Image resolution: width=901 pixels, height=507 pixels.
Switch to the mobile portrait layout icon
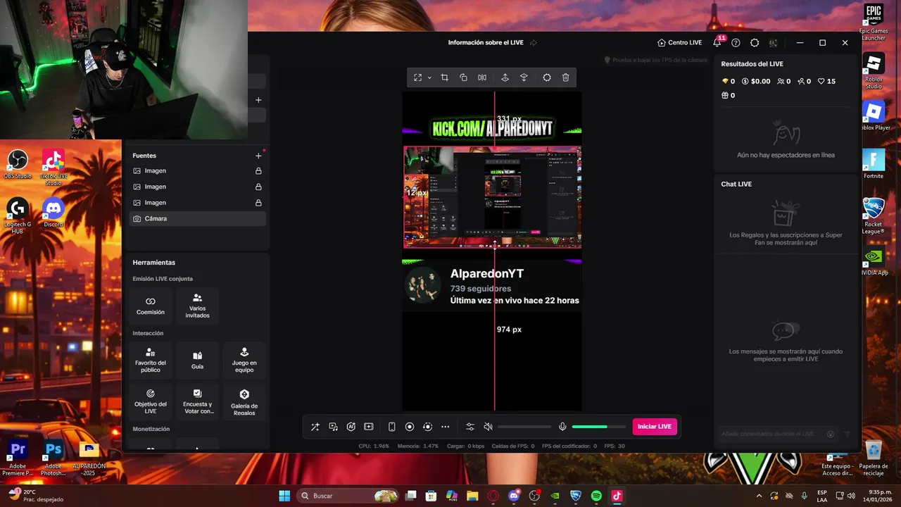point(392,427)
